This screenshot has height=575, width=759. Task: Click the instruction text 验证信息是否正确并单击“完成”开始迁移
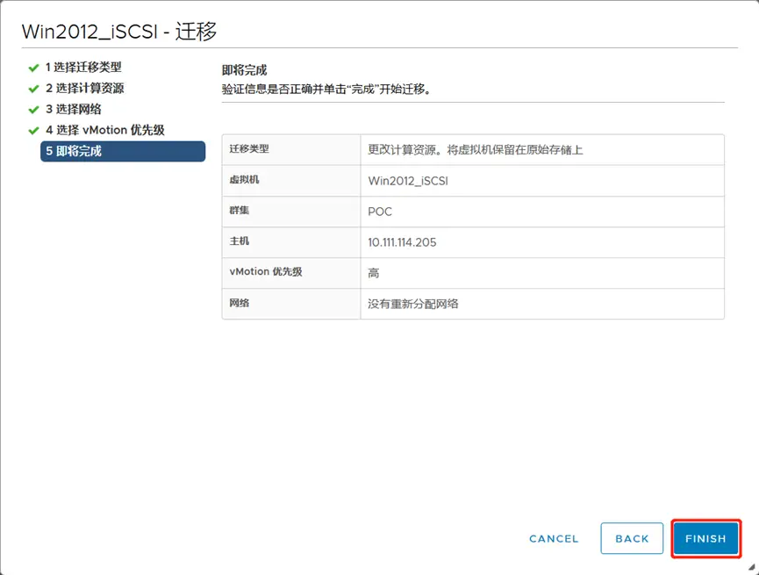[326, 90]
